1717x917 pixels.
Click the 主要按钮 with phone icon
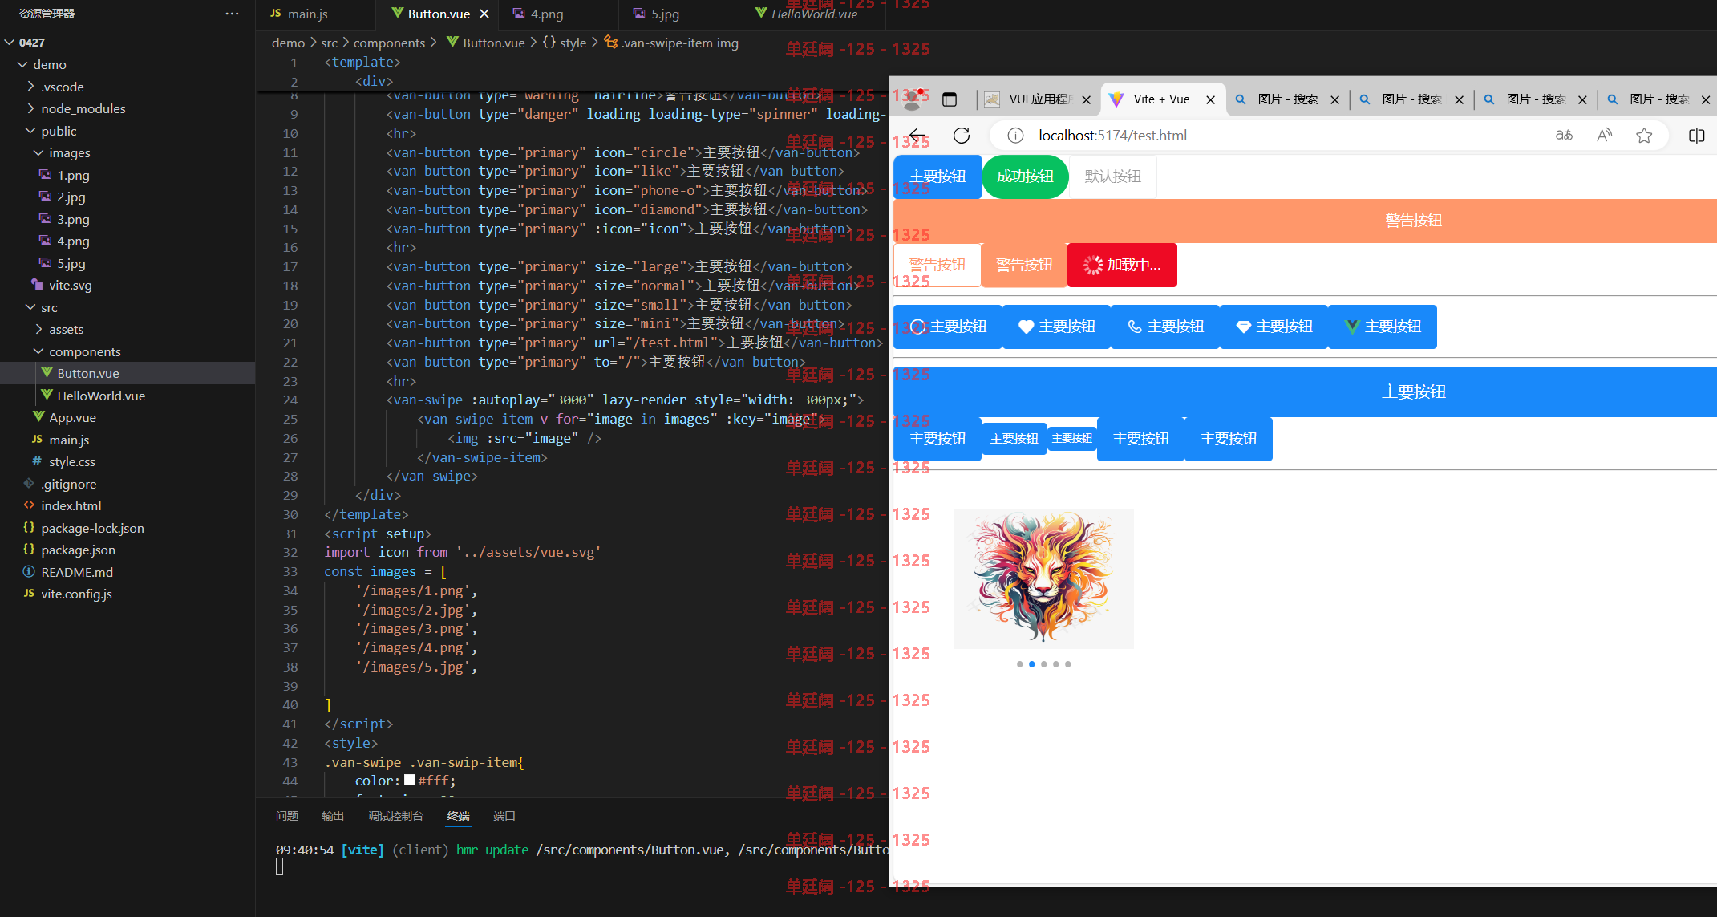click(1165, 327)
